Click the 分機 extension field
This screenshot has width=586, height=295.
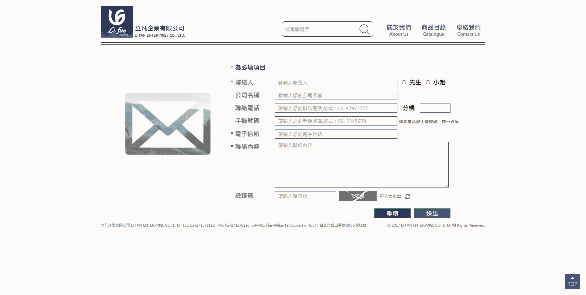[435, 108]
